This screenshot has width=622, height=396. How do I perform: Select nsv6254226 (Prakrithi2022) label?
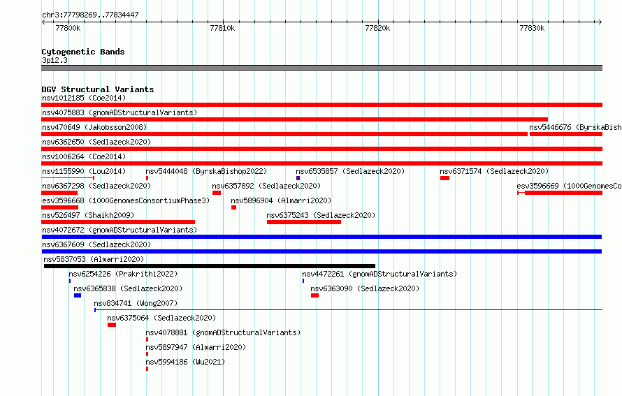click(x=123, y=274)
